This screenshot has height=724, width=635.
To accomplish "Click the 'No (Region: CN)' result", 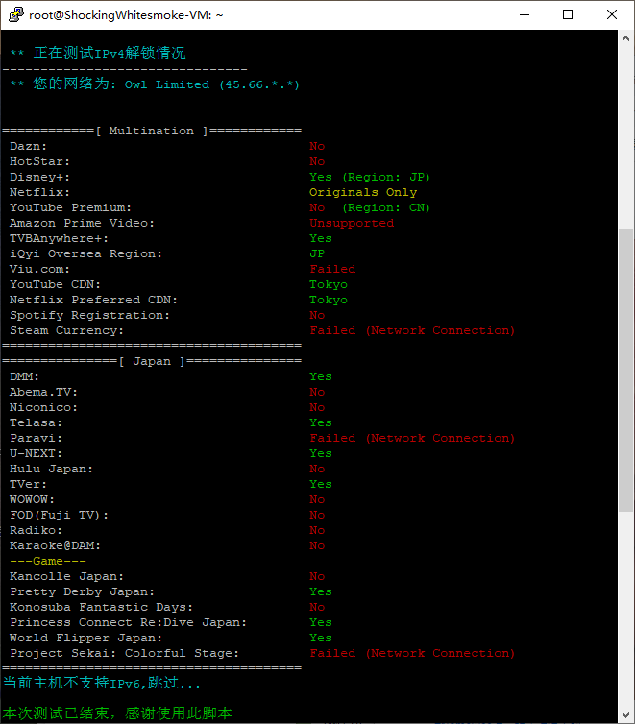I will pos(370,207).
